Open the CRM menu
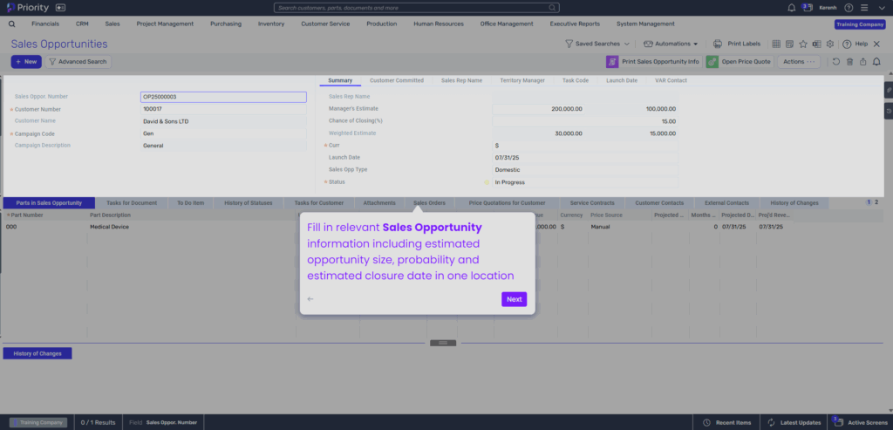Viewport: 893px width, 430px height. point(82,24)
